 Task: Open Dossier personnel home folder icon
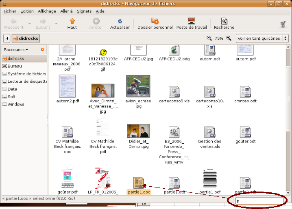[155, 21]
